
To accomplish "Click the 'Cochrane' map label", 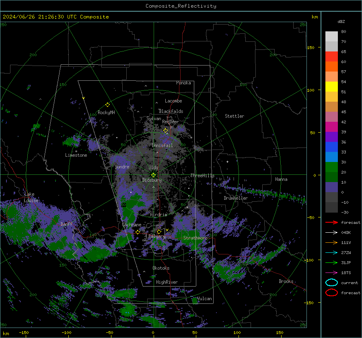I will pyautogui.click(x=132, y=225).
